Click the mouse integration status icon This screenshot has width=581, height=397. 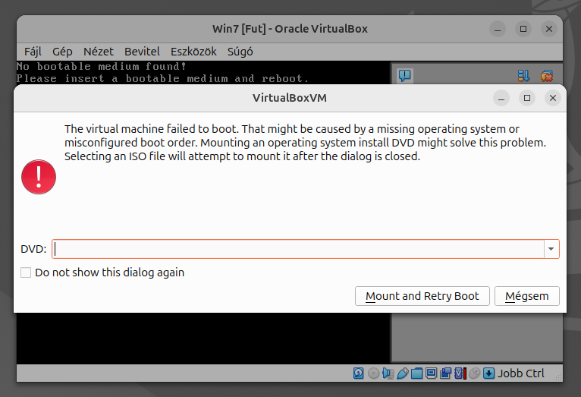[x=475, y=373]
